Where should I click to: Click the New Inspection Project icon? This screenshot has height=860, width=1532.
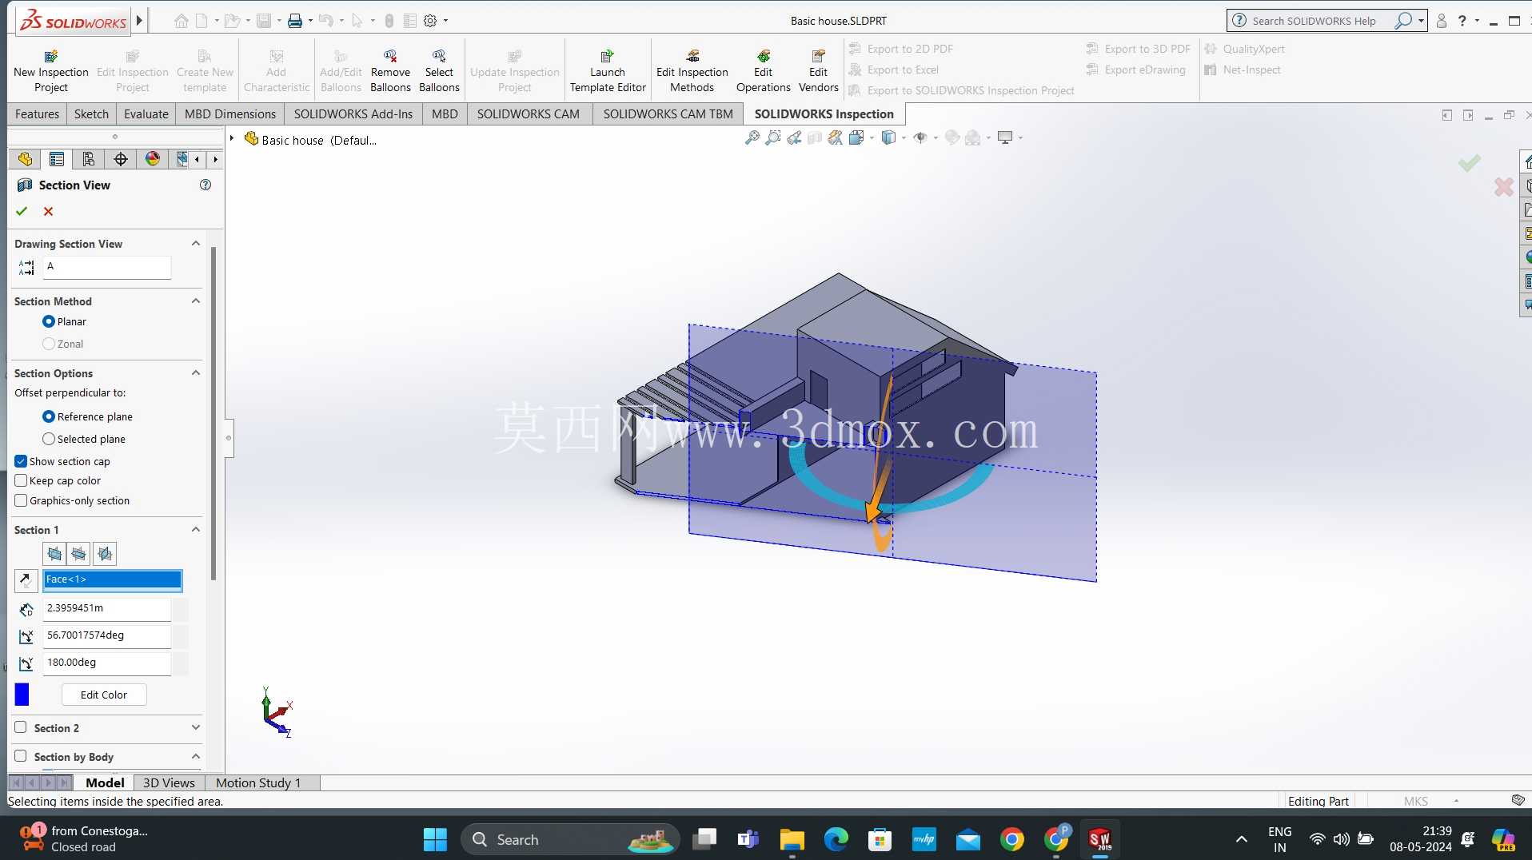51,56
